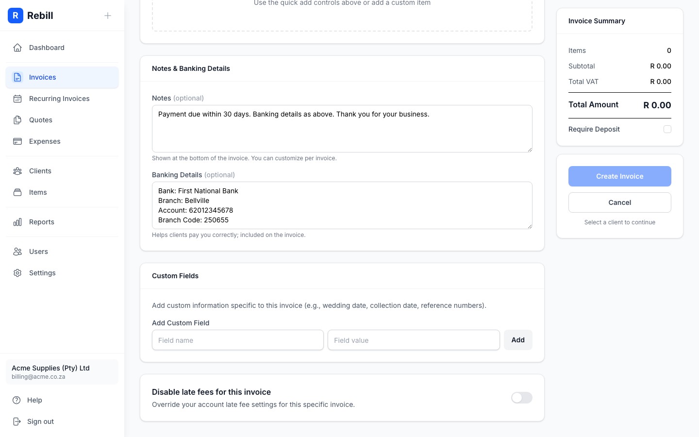Click the Rebill logo icon
Screen dimensions: 699x437
[16, 16]
